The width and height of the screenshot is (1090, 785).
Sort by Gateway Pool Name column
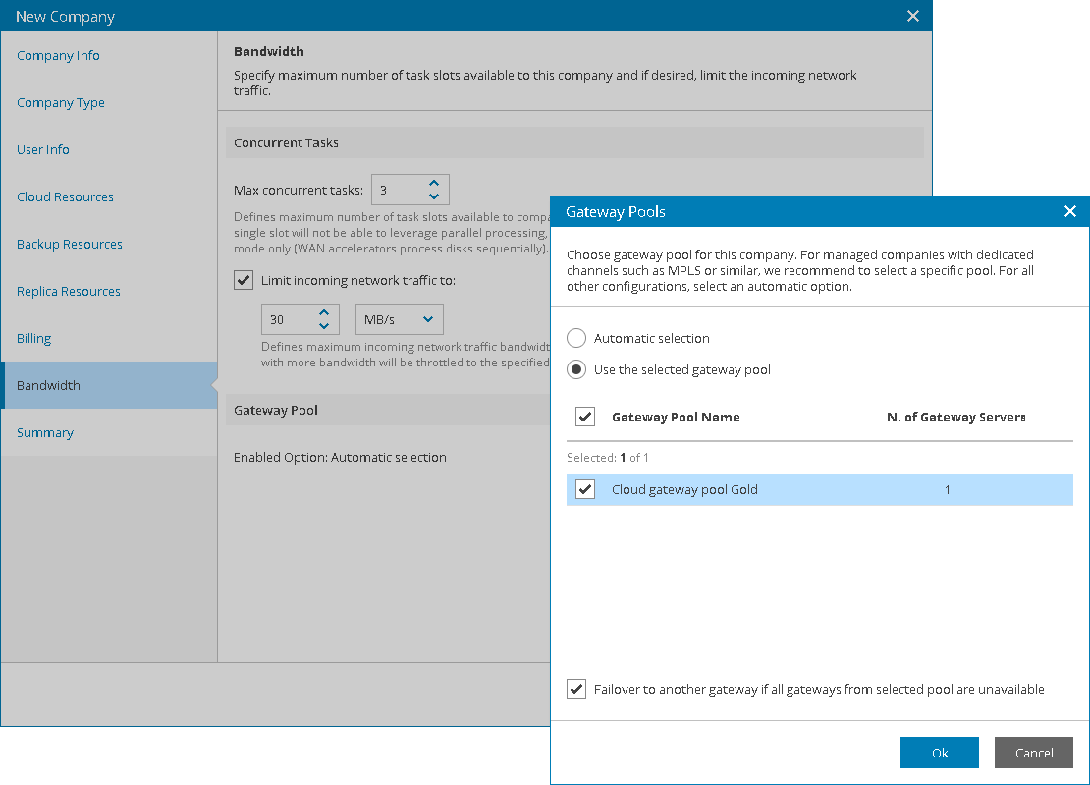[x=676, y=418]
